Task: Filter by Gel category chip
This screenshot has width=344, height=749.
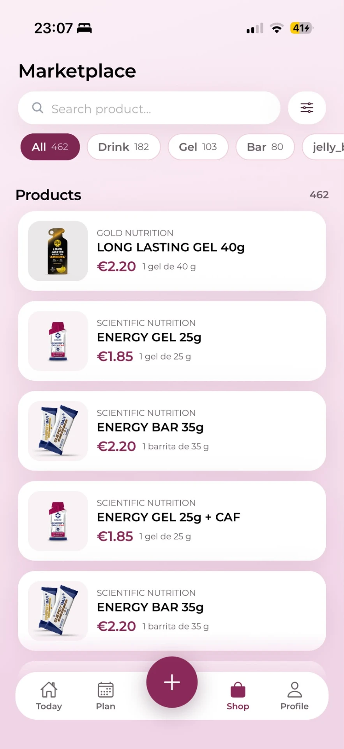Action: (x=198, y=147)
